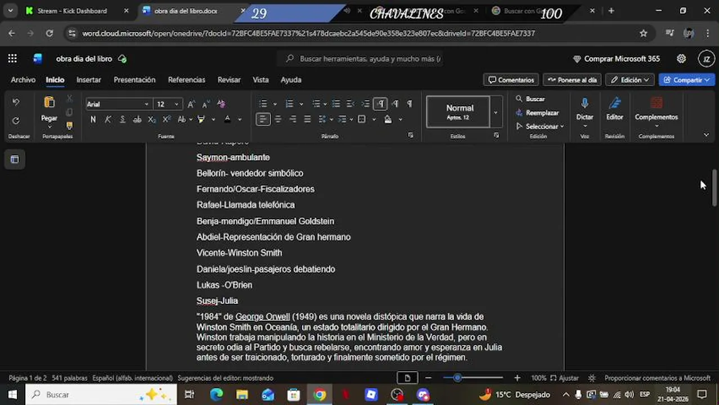Expand the bullets list dropdown arrow
The height and width of the screenshot is (405, 719).
pyautogui.click(x=275, y=104)
